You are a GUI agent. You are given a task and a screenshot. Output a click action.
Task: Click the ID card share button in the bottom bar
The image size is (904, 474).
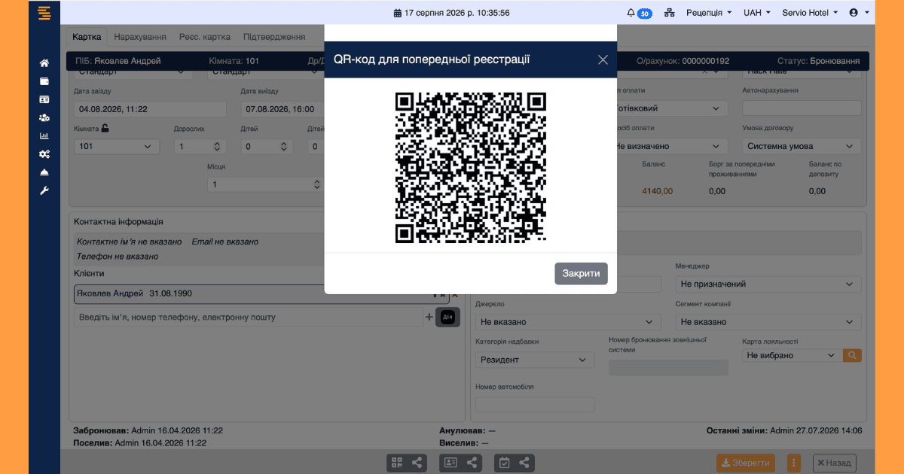tap(462, 463)
